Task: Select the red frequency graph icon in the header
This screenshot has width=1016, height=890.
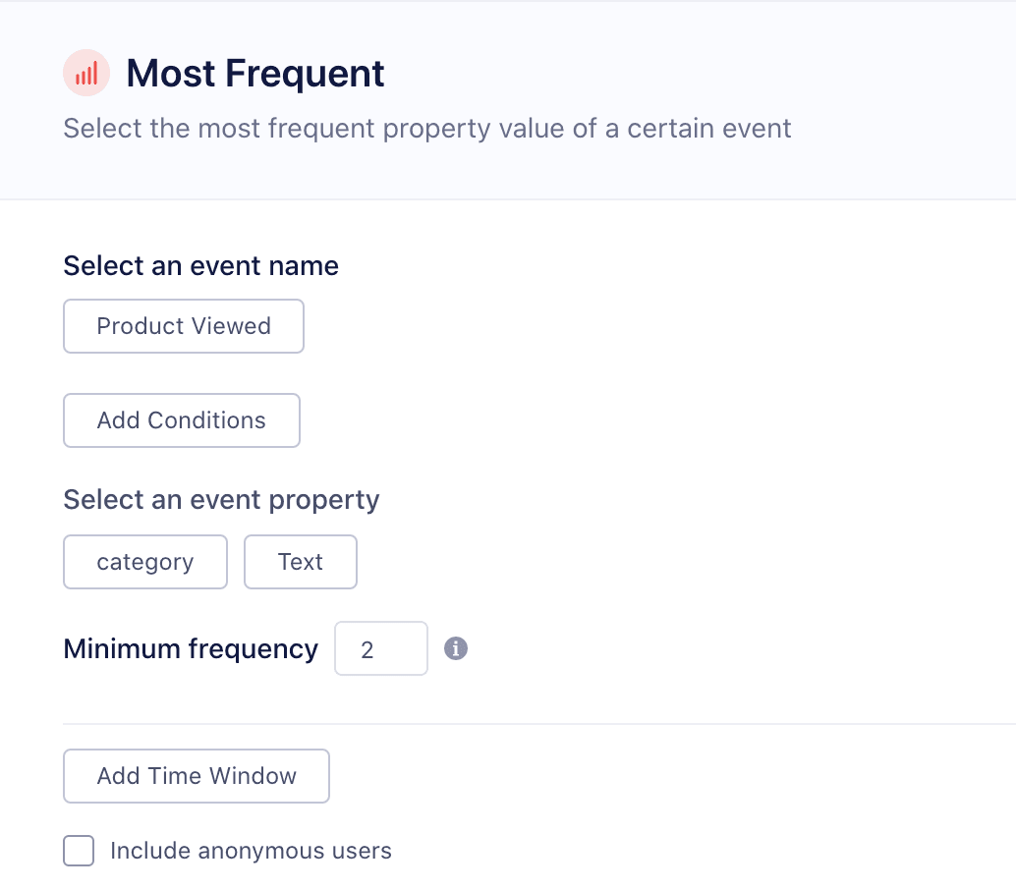Action: (x=85, y=73)
